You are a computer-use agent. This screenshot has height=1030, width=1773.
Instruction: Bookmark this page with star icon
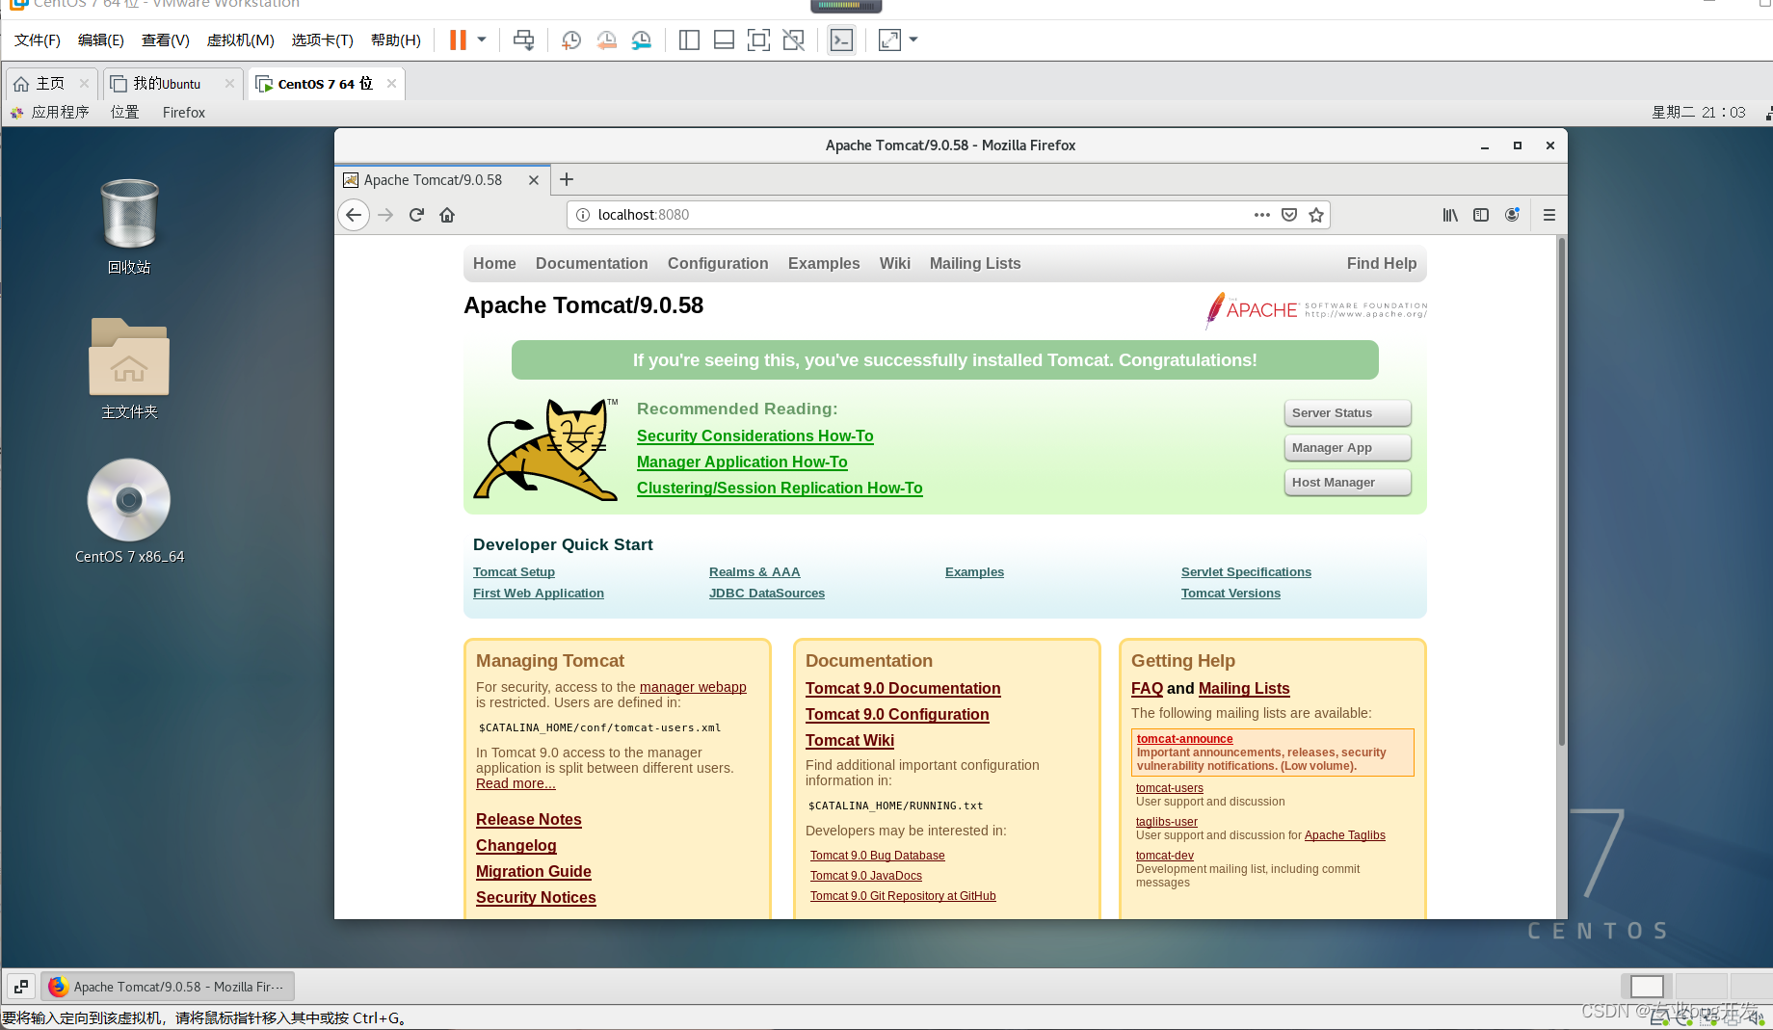[1316, 215]
